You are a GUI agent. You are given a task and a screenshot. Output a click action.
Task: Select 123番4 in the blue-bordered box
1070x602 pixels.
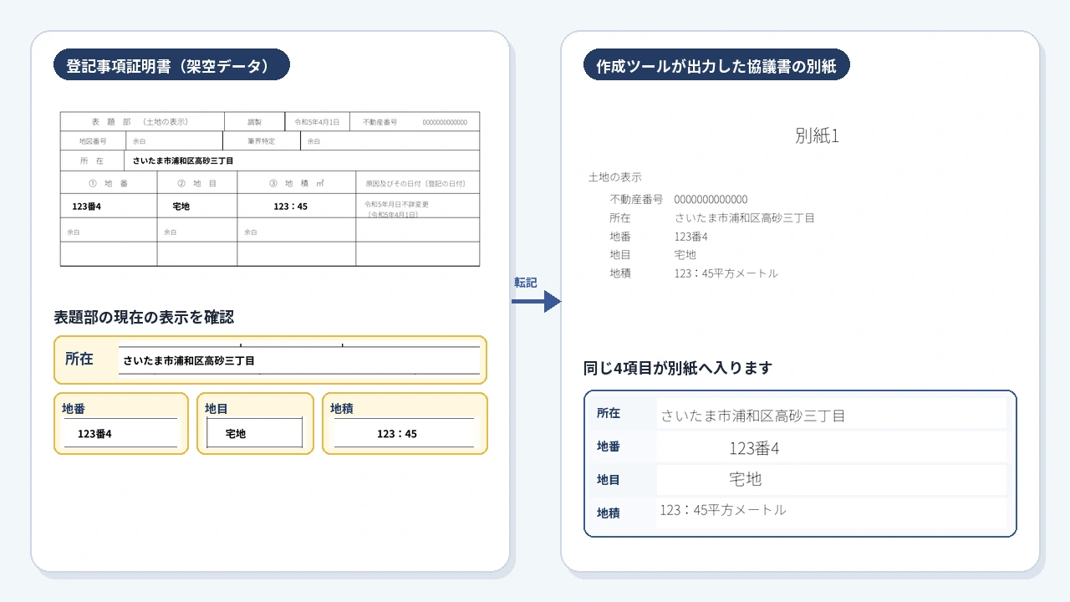pos(754,449)
